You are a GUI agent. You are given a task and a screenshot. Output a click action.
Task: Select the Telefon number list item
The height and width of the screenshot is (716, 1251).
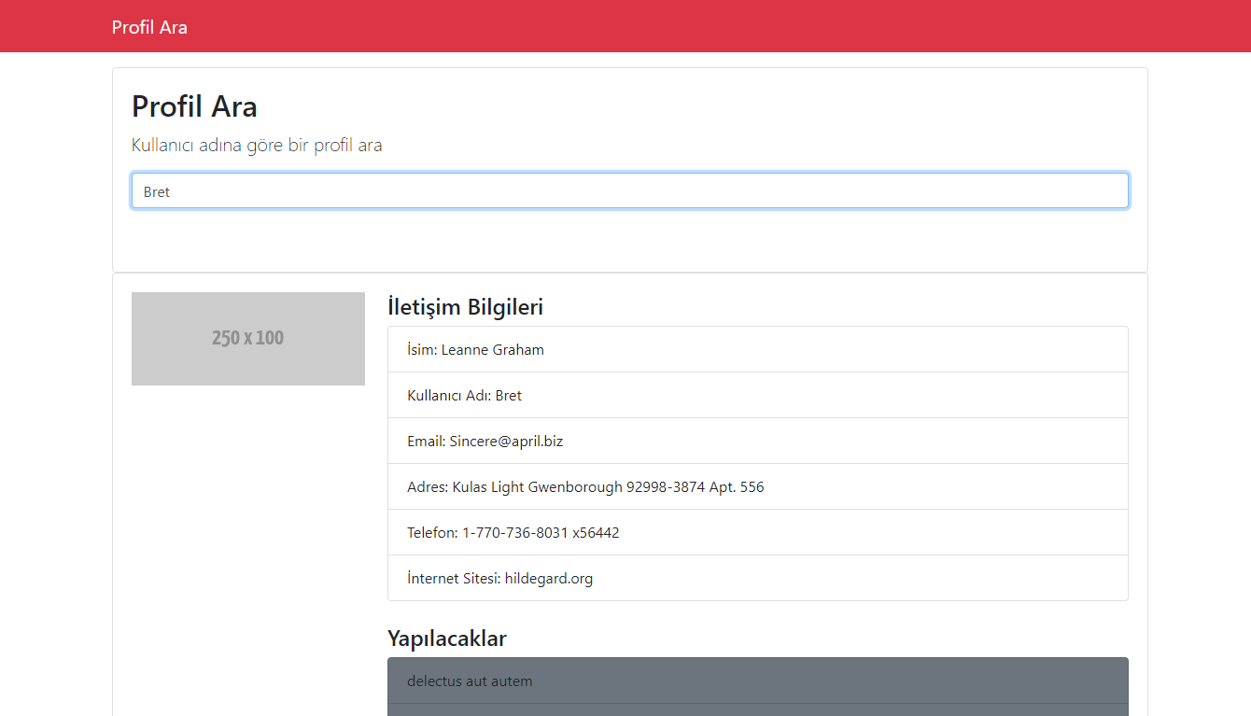point(757,532)
